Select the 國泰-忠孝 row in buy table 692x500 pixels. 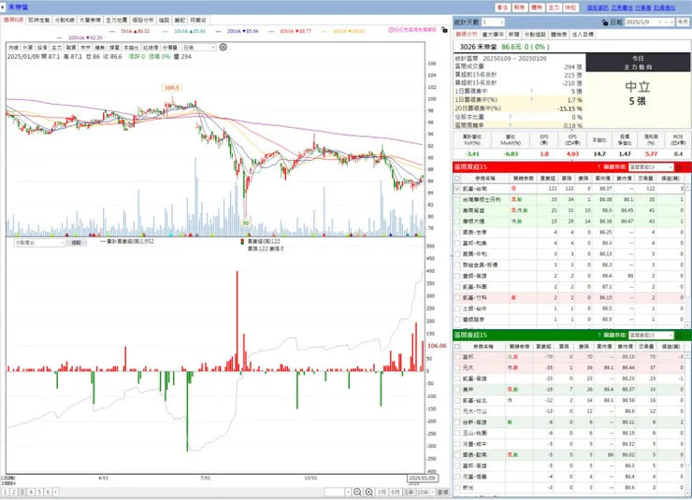coord(569,233)
